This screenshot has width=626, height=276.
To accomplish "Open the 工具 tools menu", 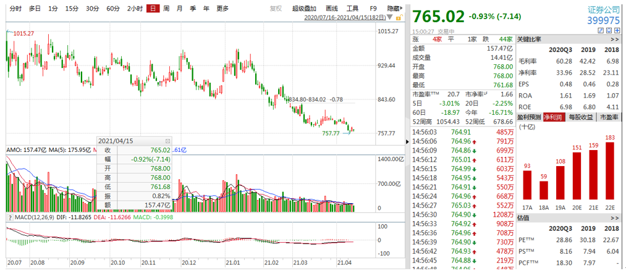I will point(352,9).
